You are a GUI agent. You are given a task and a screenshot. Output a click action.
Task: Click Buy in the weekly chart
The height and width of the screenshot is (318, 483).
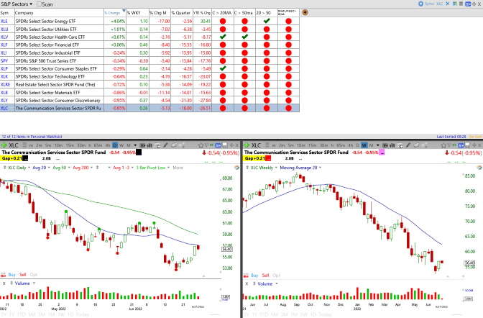click(254, 275)
